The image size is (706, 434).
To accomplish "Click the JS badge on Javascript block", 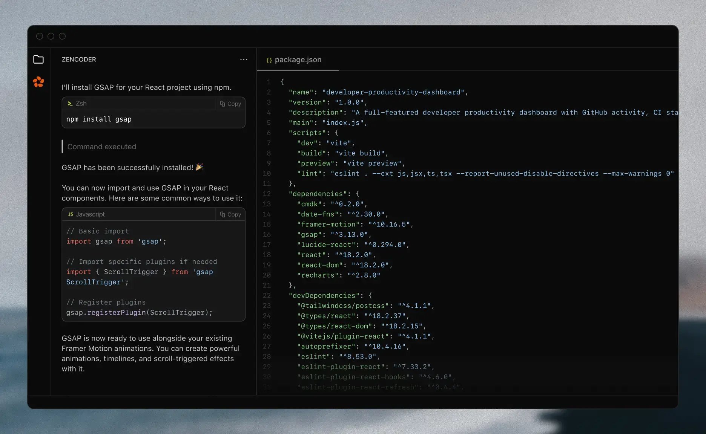I will pyautogui.click(x=71, y=214).
